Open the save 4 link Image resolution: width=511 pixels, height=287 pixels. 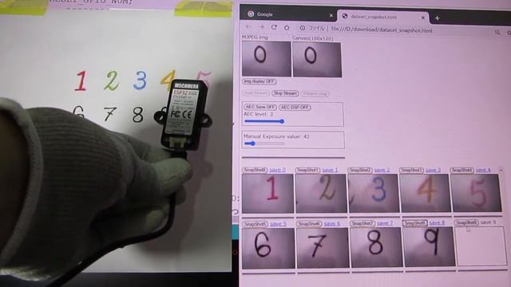point(483,170)
